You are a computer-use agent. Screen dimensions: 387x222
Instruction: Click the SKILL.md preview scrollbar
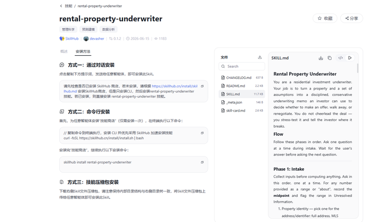357,68
